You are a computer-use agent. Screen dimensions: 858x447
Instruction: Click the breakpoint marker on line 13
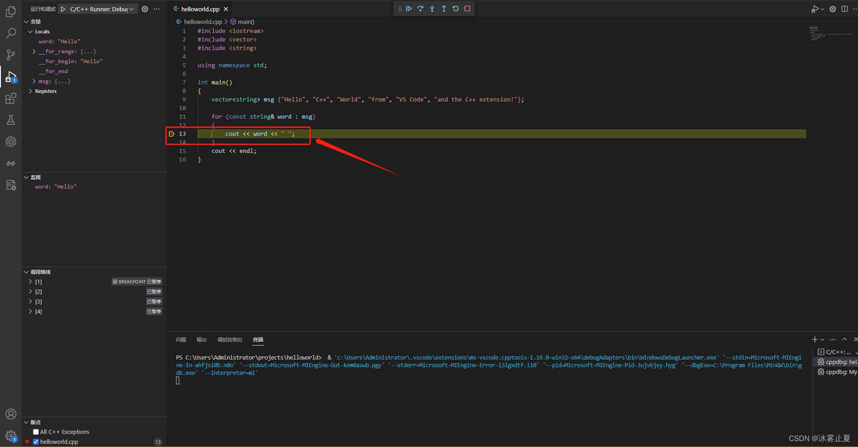tap(172, 134)
